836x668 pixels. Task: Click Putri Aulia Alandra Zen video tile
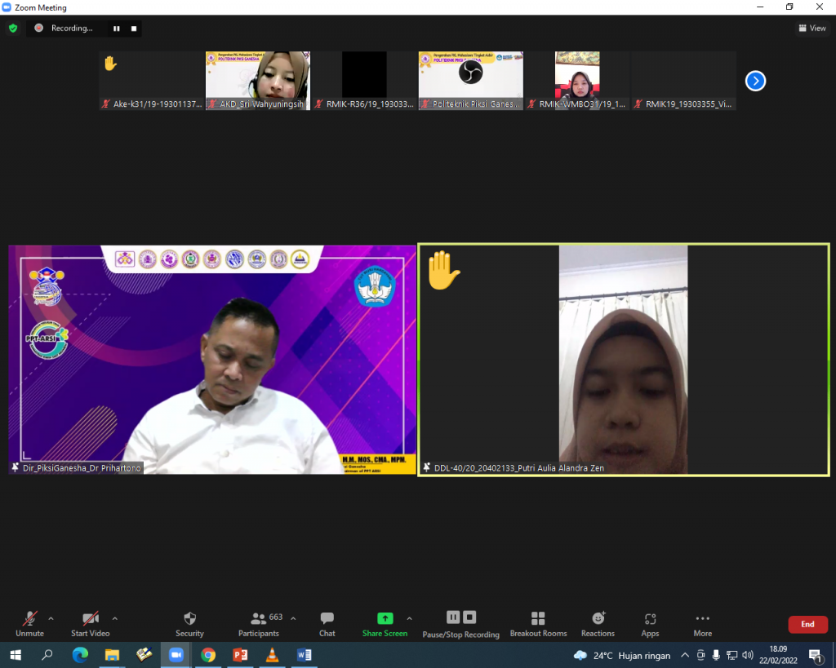(x=623, y=360)
